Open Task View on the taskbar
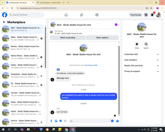Viewport: 165px width, 132px height. [x=16, y=129]
